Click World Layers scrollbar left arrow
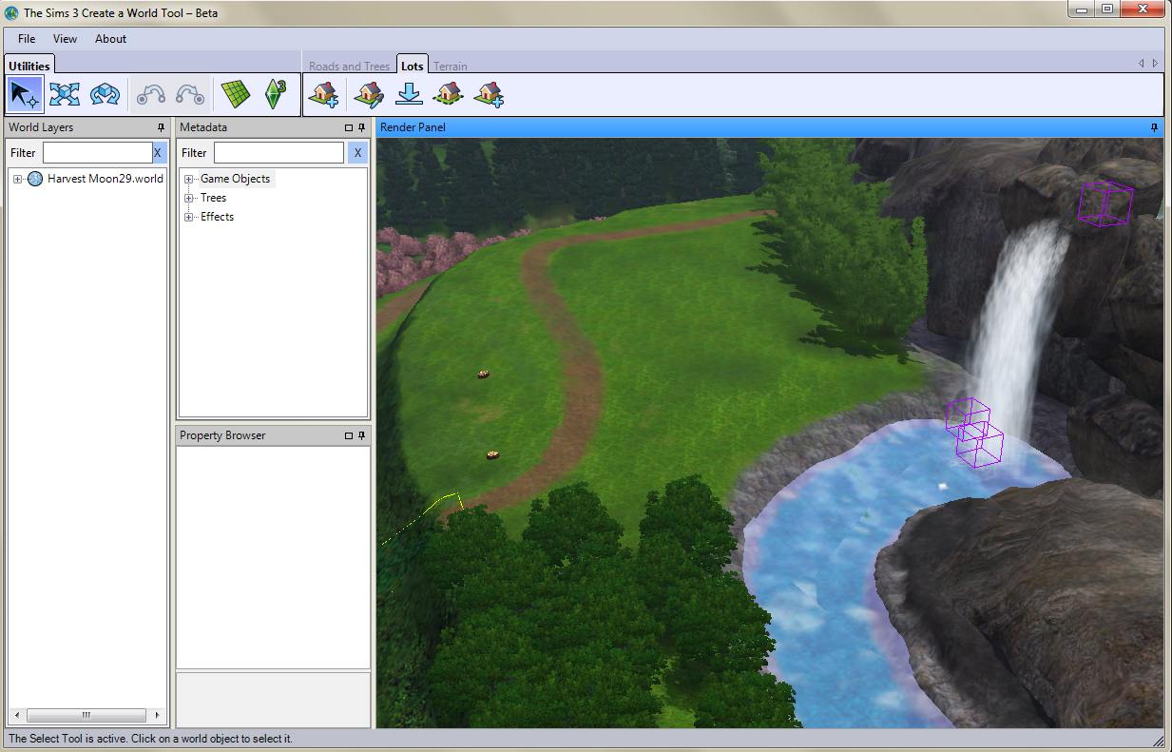Screen dimensions: 1172x752 coord(17,715)
